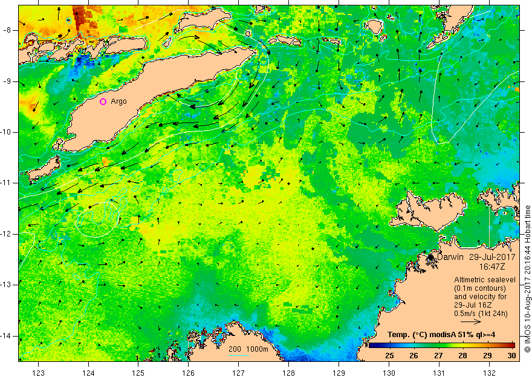532x380 pixels.
Task: Click latitude axis label -13
Action: click(x=7, y=285)
